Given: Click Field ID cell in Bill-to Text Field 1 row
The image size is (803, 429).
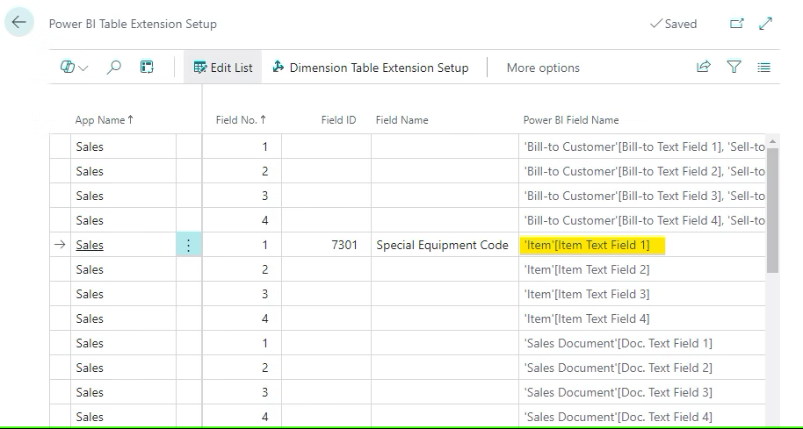Looking at the screenshot, I should (326, 147).
